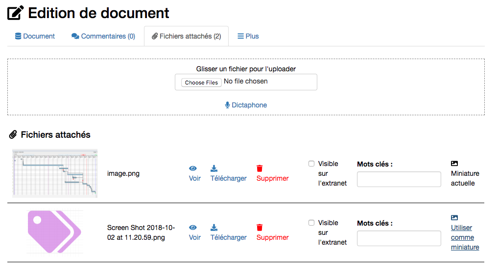Click the eye icon for image.png
The image size is (498, 273).
193,168
